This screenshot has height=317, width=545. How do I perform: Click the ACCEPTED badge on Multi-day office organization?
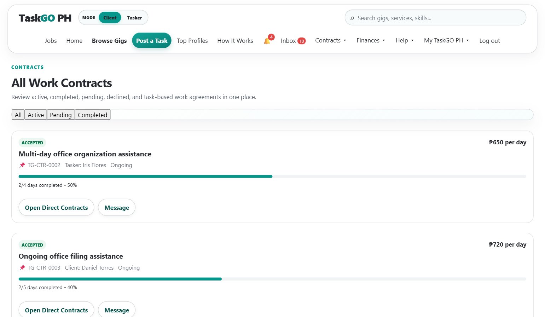pyautogui.click(x=32, y=143)
